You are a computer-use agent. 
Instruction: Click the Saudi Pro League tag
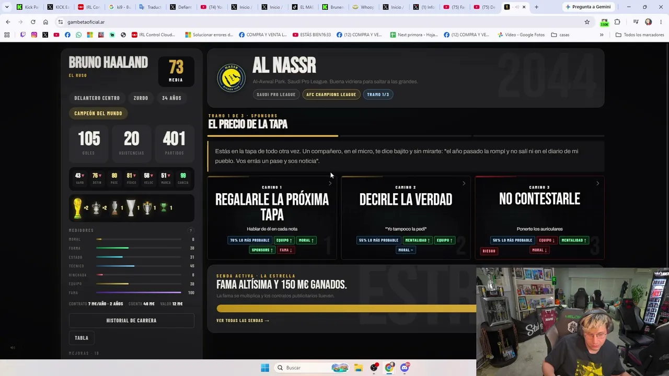276,95
